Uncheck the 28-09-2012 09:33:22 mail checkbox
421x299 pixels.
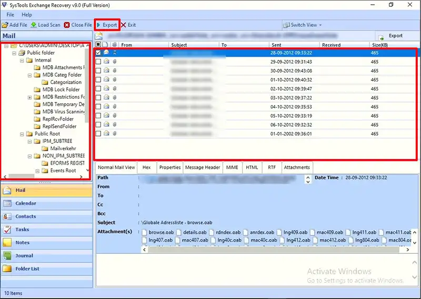(98, 53)
